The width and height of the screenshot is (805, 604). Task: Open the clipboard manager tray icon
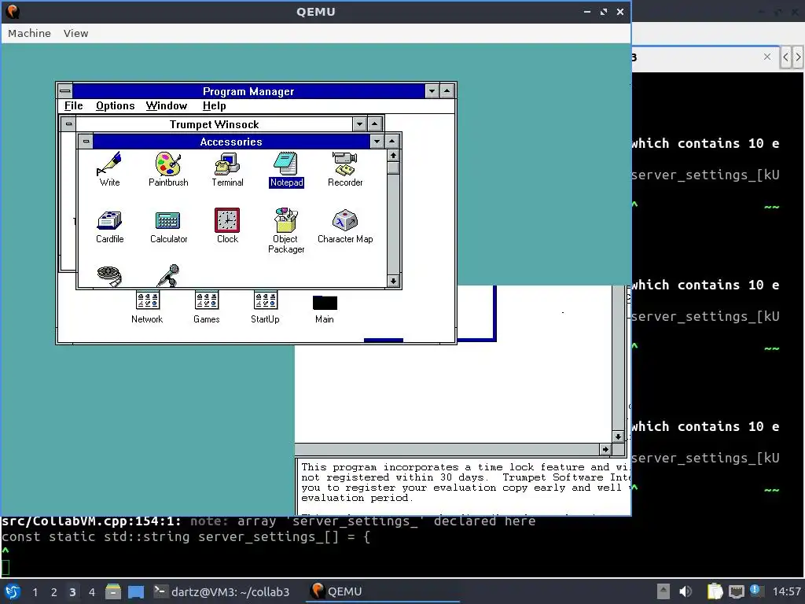click(715, 591)
